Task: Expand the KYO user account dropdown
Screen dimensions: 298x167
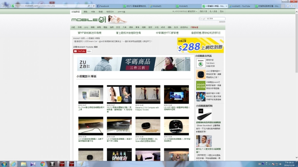Action: coord(185,12)
